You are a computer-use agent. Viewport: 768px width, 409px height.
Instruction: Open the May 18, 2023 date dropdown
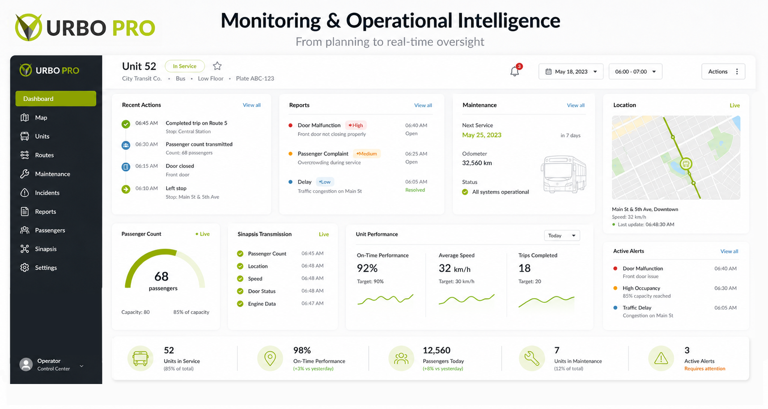(571, 71)
